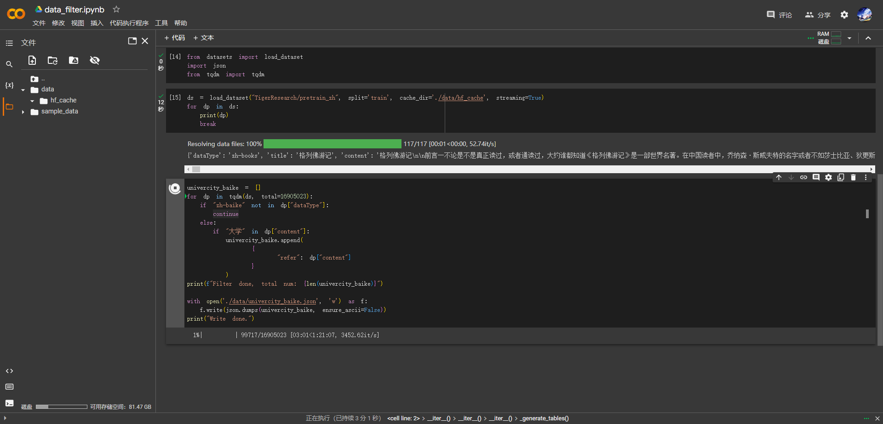This screenshot has height=424, width=883.
Task: Click execution status text in status bar
Action: (344, 418)
